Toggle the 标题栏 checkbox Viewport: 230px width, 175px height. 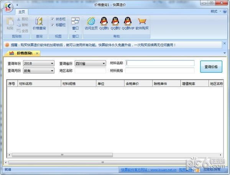click(53, 24)
